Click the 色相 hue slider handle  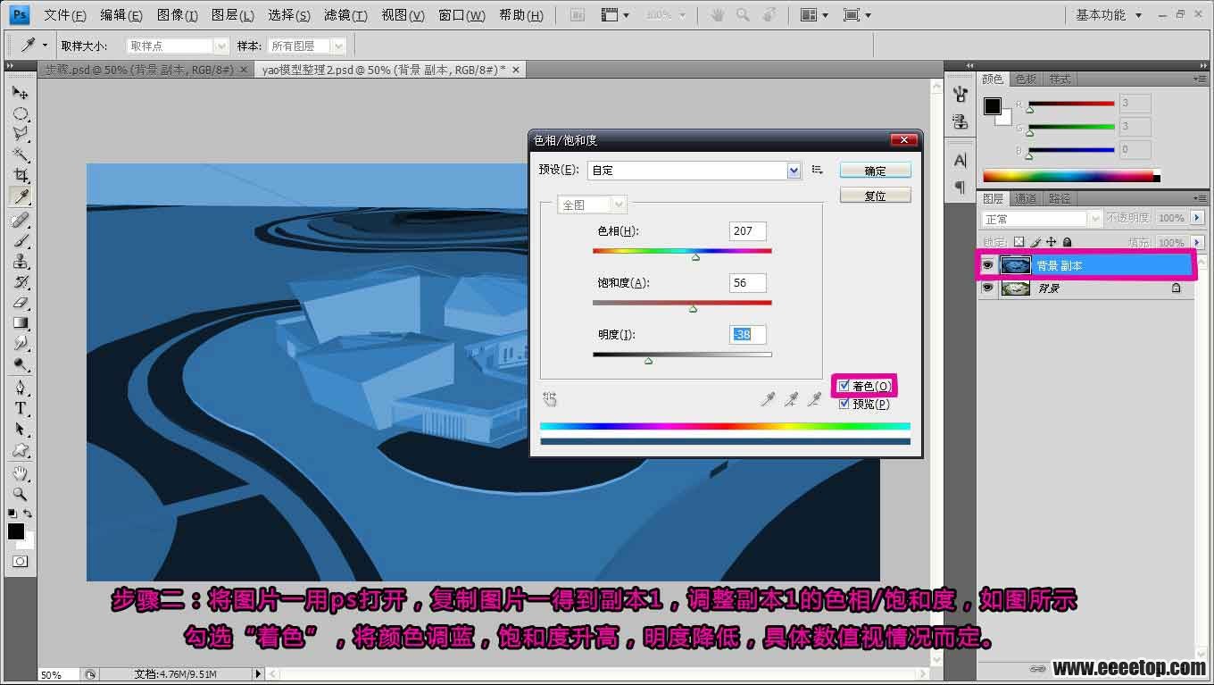click(x=695, y=257)
